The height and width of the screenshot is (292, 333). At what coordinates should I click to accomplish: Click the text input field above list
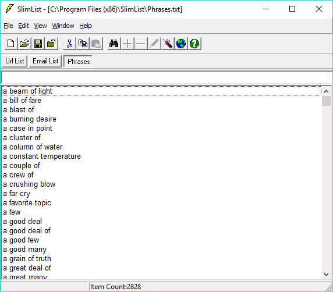click(167, 77)
